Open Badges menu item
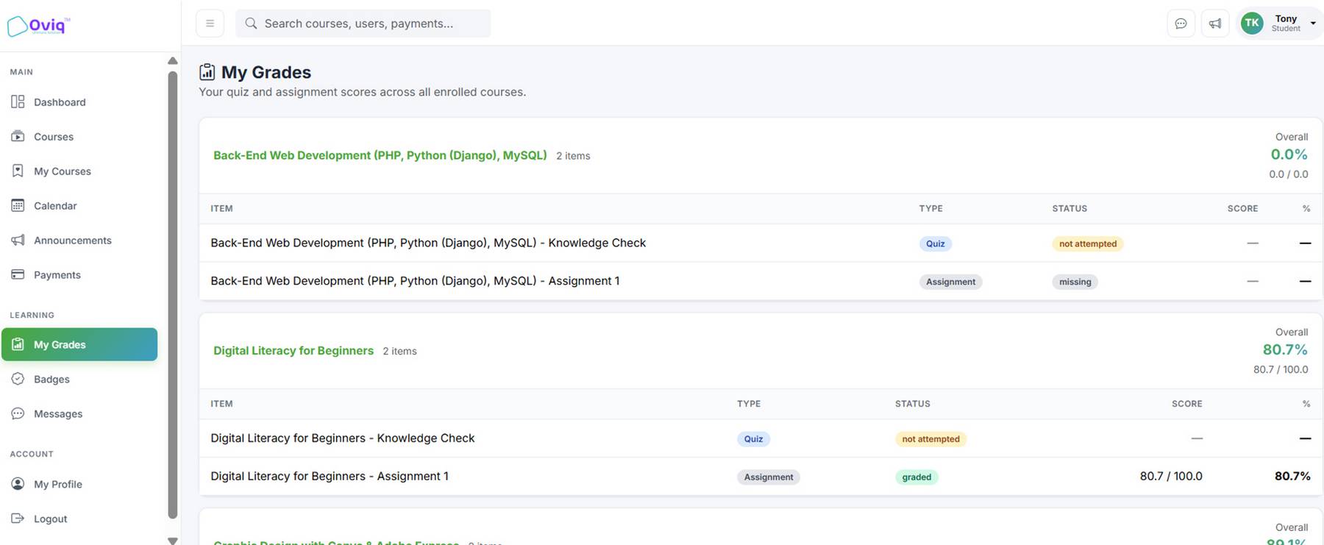Viewport: 1324px width, 545px height. click(x=79, y=379)
